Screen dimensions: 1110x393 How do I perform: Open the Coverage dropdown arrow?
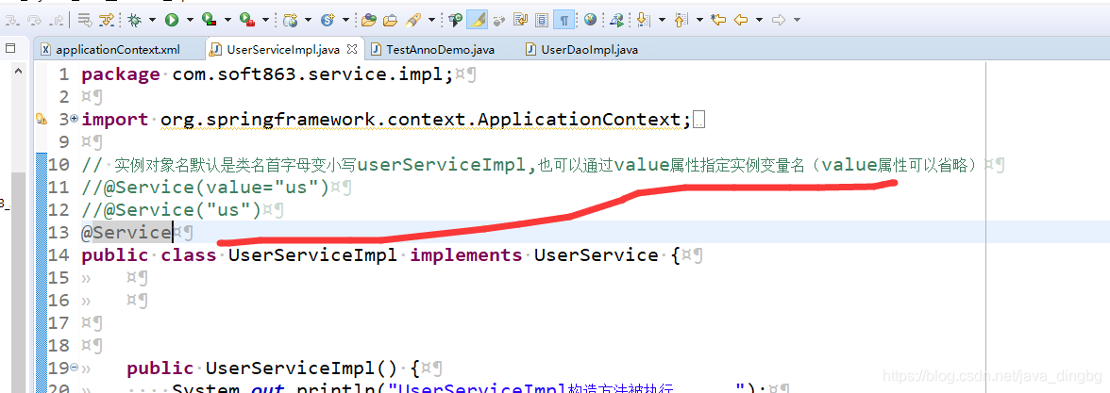coord(228,21)
